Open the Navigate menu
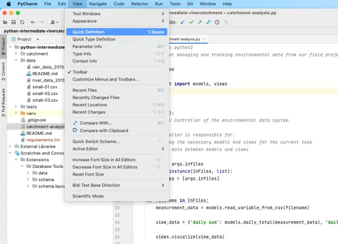This screenshot has width=338, height=244. (98, 4)
